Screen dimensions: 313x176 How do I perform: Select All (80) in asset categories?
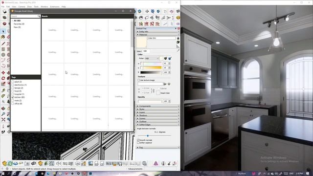pyautogui.click(x=17, y=21)
